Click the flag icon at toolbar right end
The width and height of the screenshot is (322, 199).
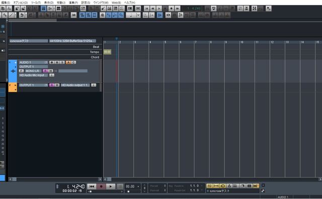click(268, 9)
